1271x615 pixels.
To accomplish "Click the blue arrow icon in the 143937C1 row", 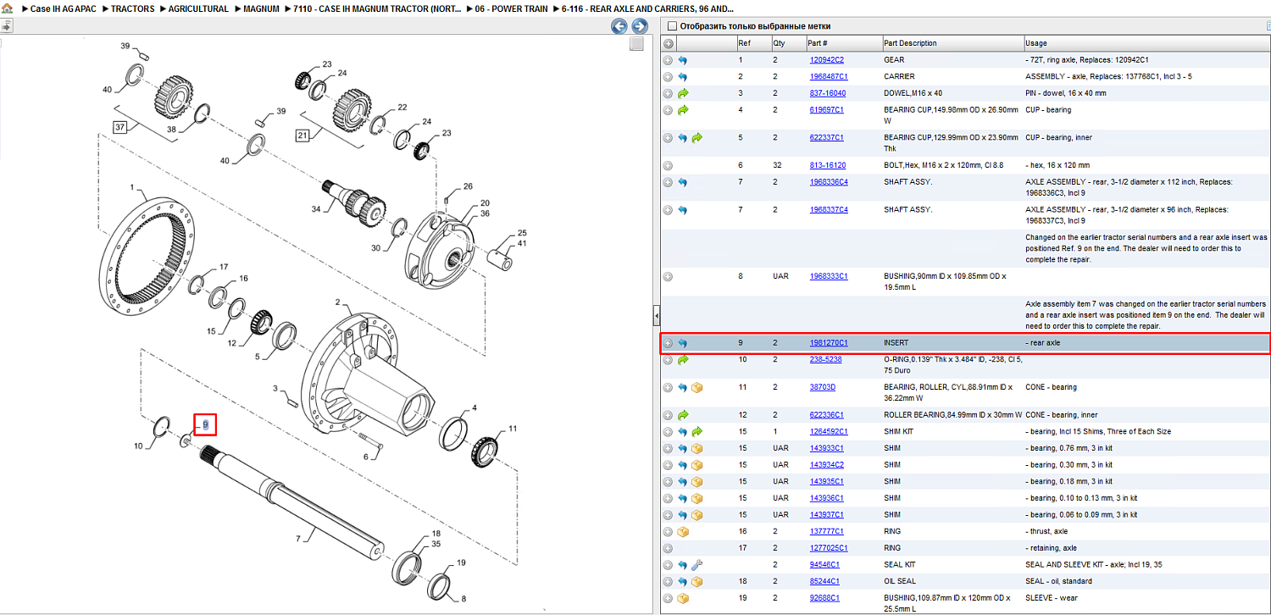I will tap(683, 515).
